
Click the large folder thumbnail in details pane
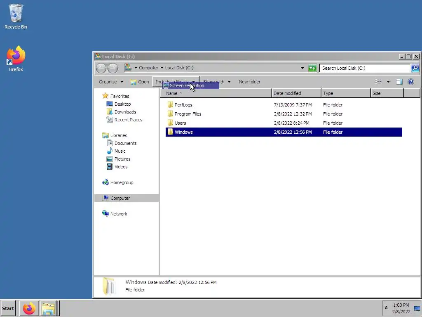point(109,286)
